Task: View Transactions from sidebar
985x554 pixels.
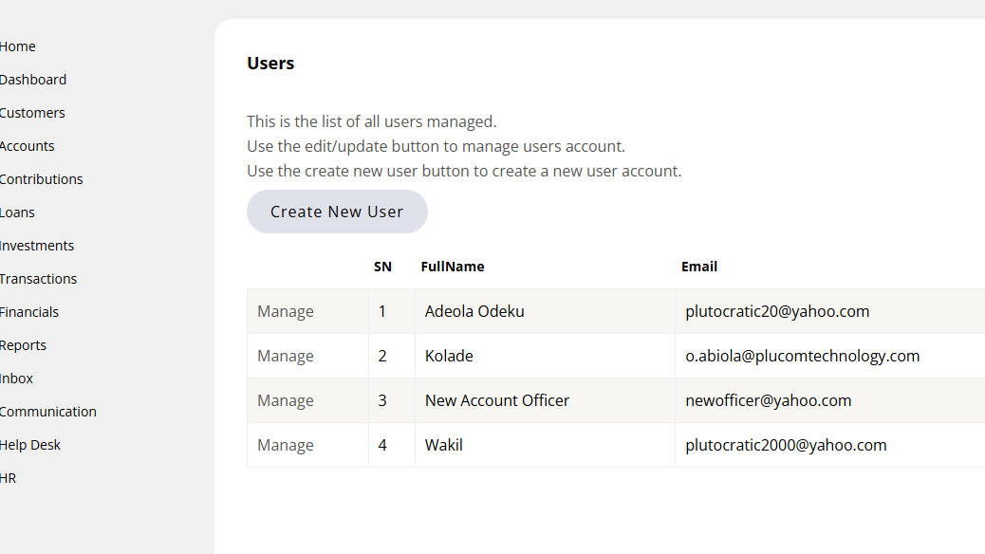Action: pos(39,279)
